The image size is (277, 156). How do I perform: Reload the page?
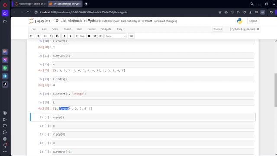[28, 12]
